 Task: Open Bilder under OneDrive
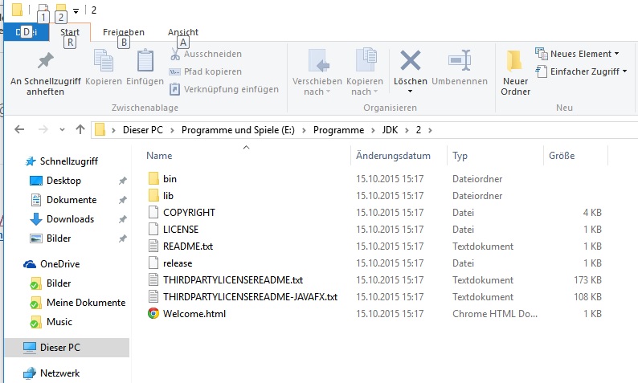click(x=59, y=283)
